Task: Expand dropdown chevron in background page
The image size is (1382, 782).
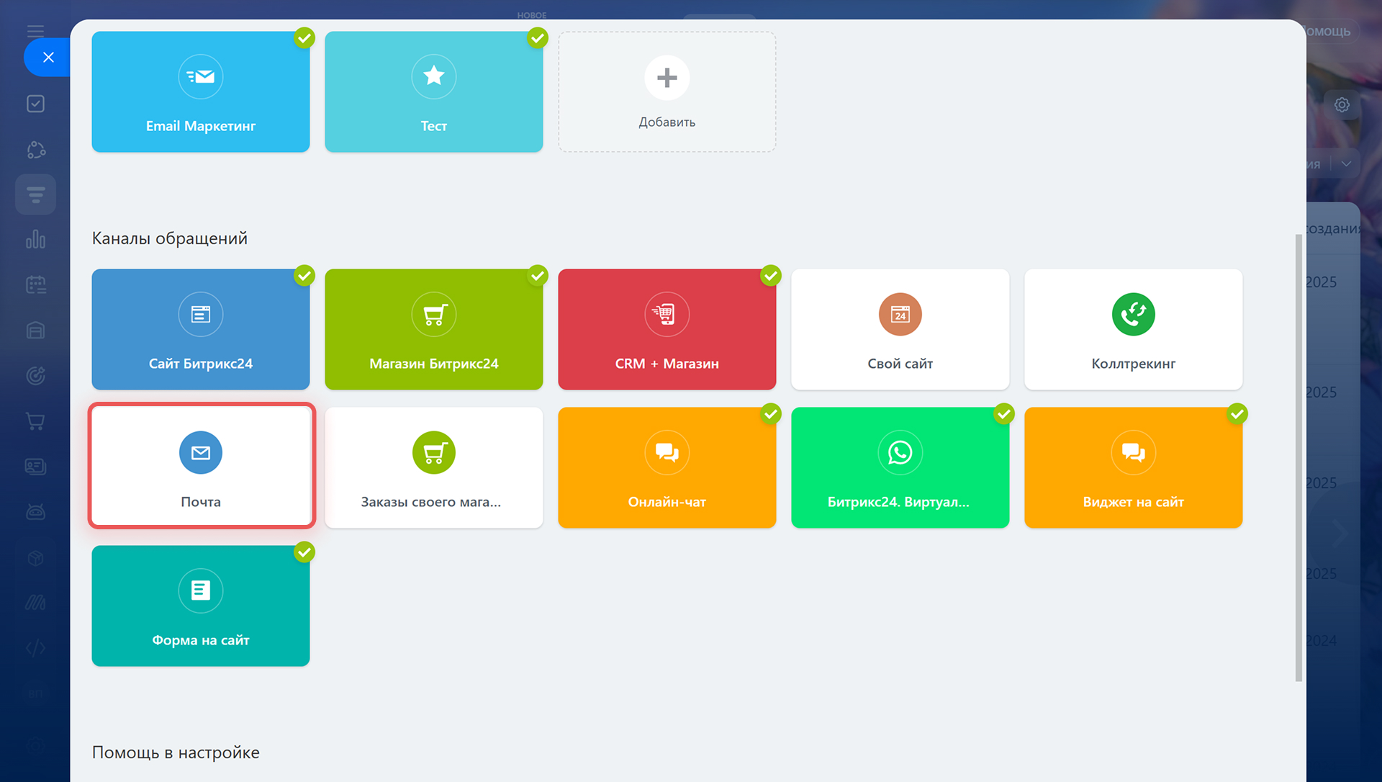Action: point(1346,164)
